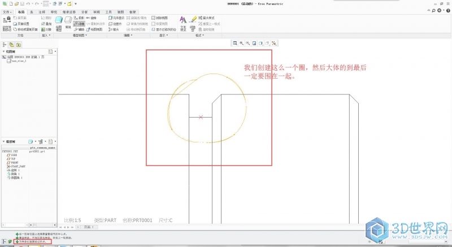Screen dimensions: 452x247
Task: Open the model tree settings dropdown
Action: click(x=41, y=141)
